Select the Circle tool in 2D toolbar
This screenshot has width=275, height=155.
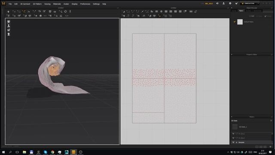[x=161, y=12]
